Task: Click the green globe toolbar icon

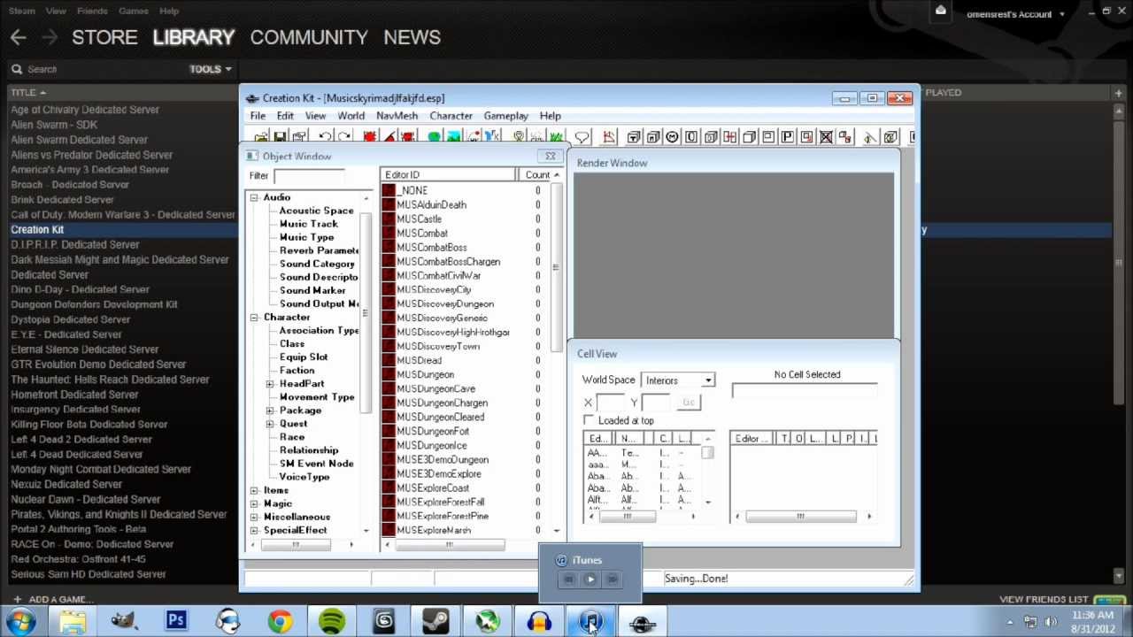Action: click(x=434, y=137)
